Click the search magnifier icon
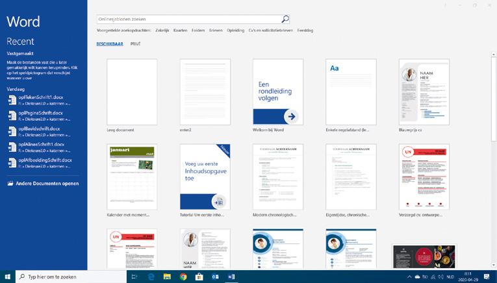 [x=285, y=19]
